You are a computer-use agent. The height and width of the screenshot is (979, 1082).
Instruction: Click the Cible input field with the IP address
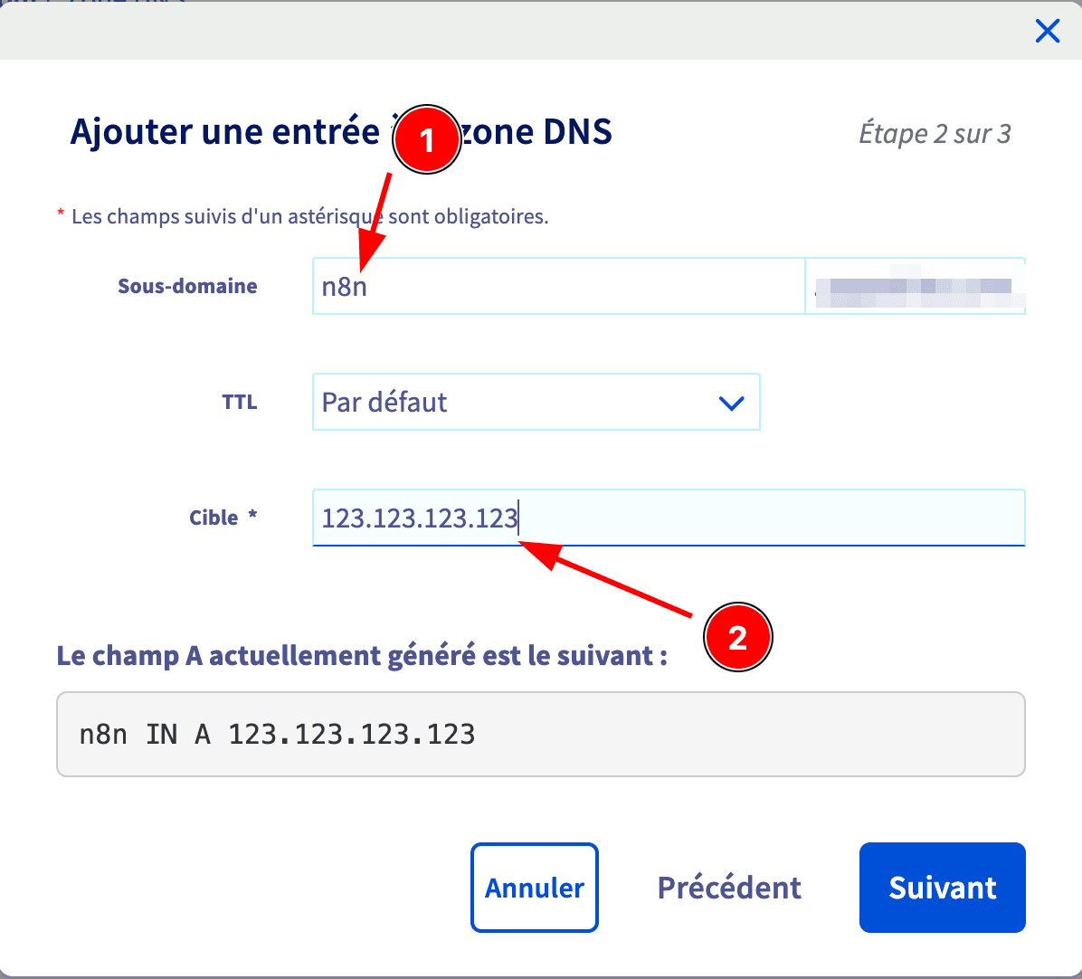pos(669,518)
